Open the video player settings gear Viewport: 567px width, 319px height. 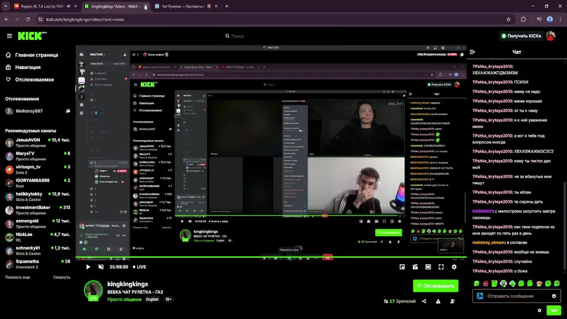[x=454, y=267]
